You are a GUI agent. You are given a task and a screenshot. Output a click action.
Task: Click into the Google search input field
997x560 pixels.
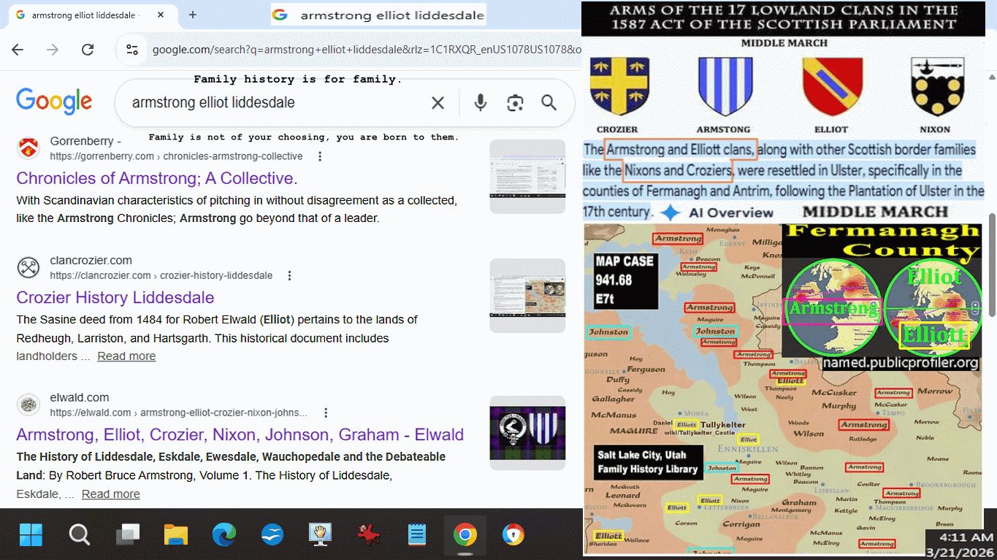[278, 103]
